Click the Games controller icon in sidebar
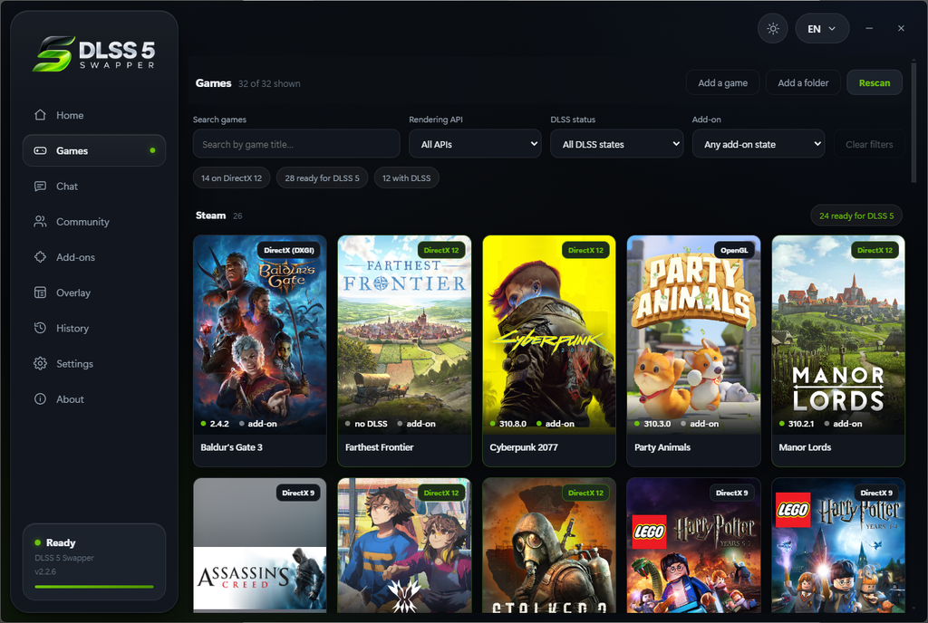The height and width of the screenshot is (623, 928). pos(40,150)
